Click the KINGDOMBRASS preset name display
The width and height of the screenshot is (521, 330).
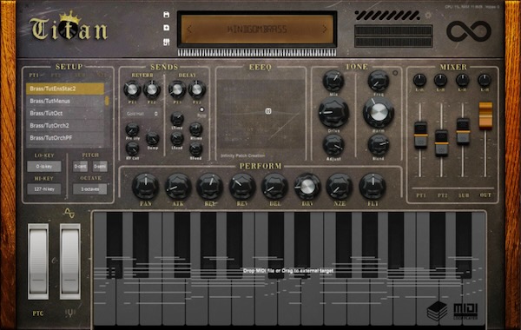click(257, 30)
